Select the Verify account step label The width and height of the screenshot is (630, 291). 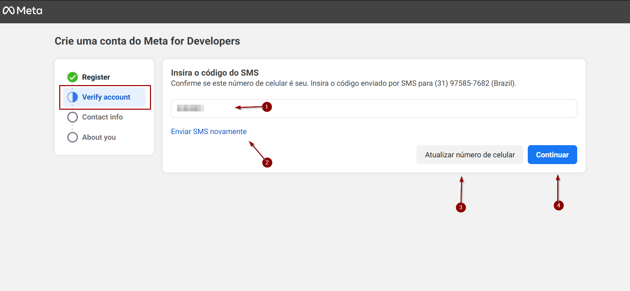[106, 97]
